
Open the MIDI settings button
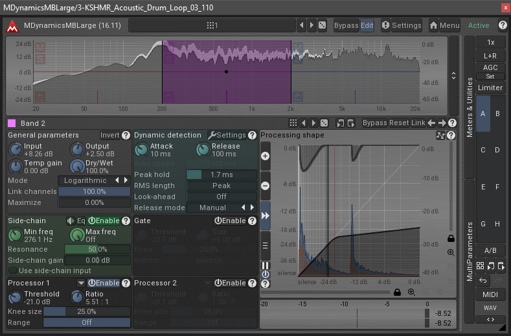tap(490, 294)
